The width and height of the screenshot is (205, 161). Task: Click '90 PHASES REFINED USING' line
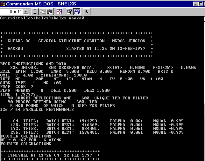tap(37, 102)
